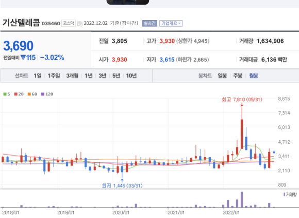The height and width of the screenshot is (218, 299).
Task: Click the 거래대금 value 6,136 백만
Action: [274, 60]
